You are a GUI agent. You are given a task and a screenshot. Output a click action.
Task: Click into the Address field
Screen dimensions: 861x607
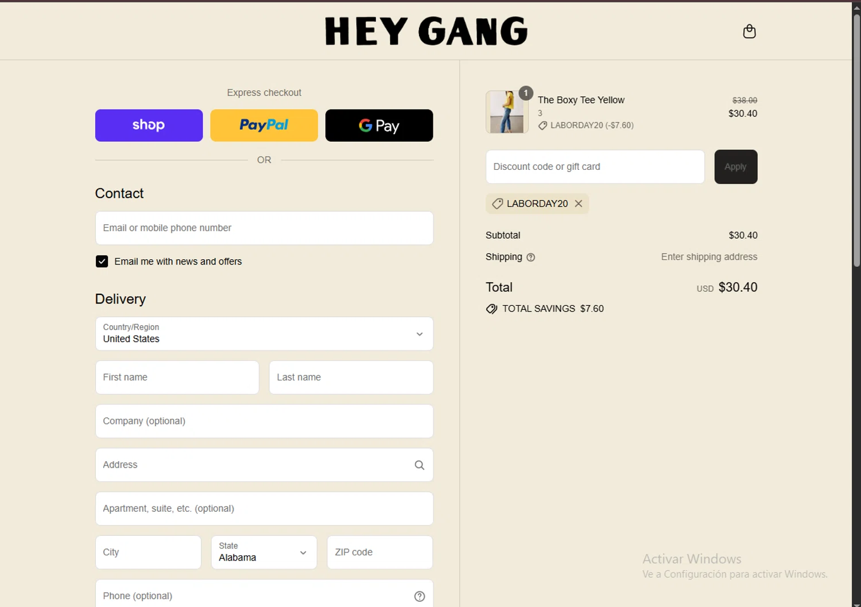point(264,465)
